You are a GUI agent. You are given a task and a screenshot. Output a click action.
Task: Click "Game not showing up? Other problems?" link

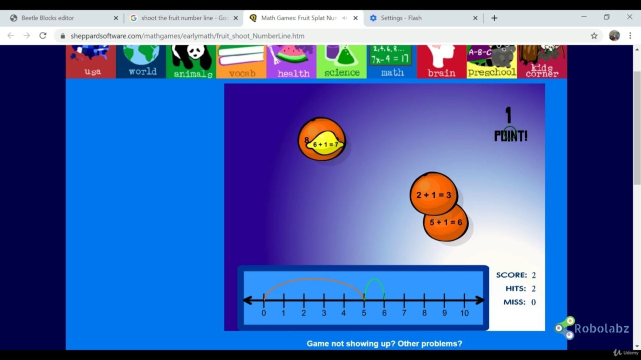(x=384, y=343)
